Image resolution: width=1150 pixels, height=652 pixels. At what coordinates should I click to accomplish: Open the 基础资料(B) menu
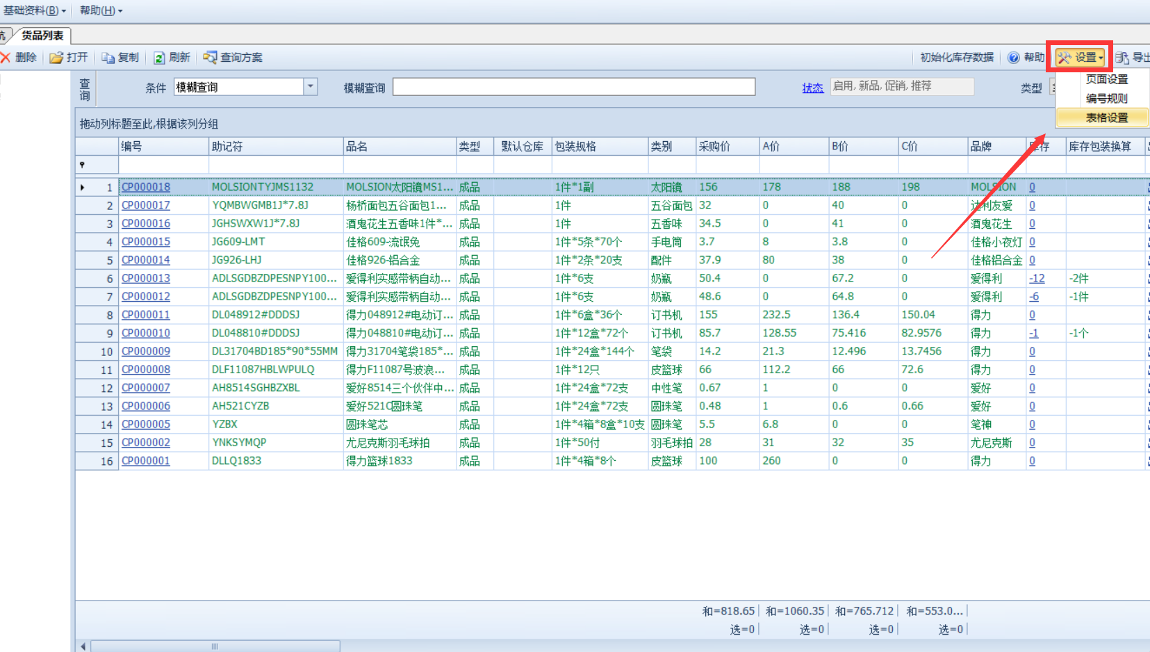point(34,10)
